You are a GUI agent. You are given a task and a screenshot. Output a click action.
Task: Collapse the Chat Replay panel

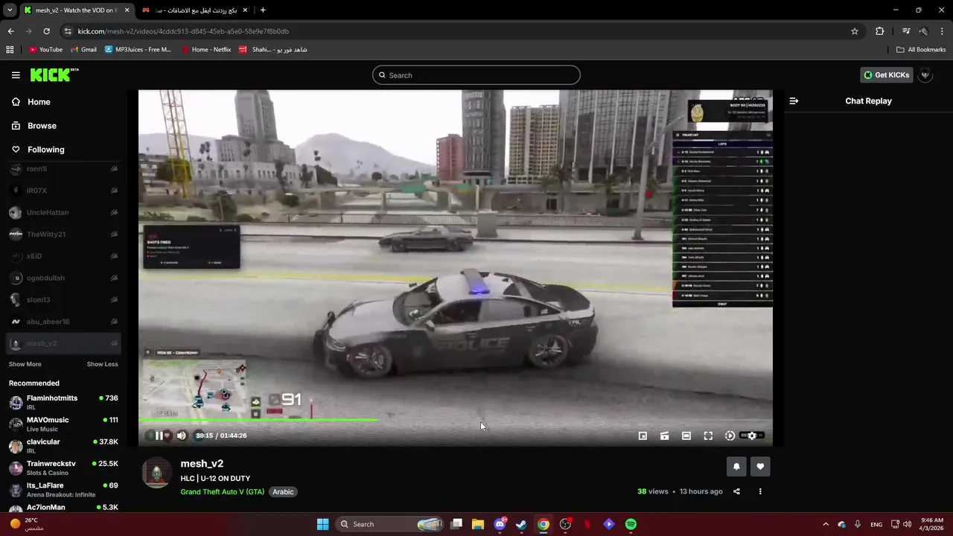click(x=794, y=100)
